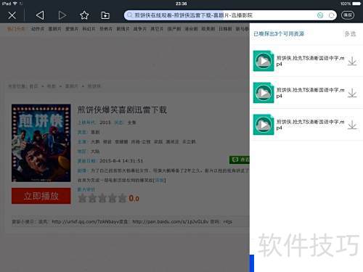363x272 pixels.
Task: Open the 国产剧 category tab
Action: point(174,29)
